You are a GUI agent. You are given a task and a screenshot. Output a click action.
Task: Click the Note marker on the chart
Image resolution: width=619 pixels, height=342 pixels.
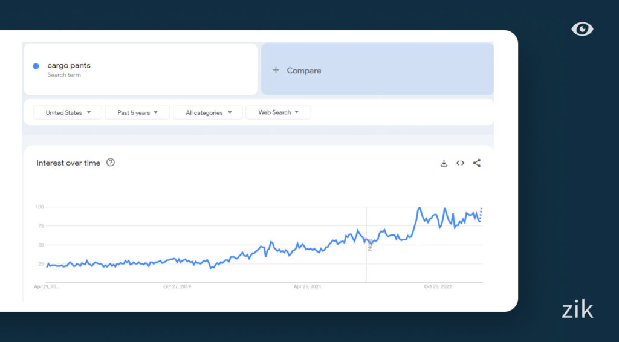pos(370,244)
